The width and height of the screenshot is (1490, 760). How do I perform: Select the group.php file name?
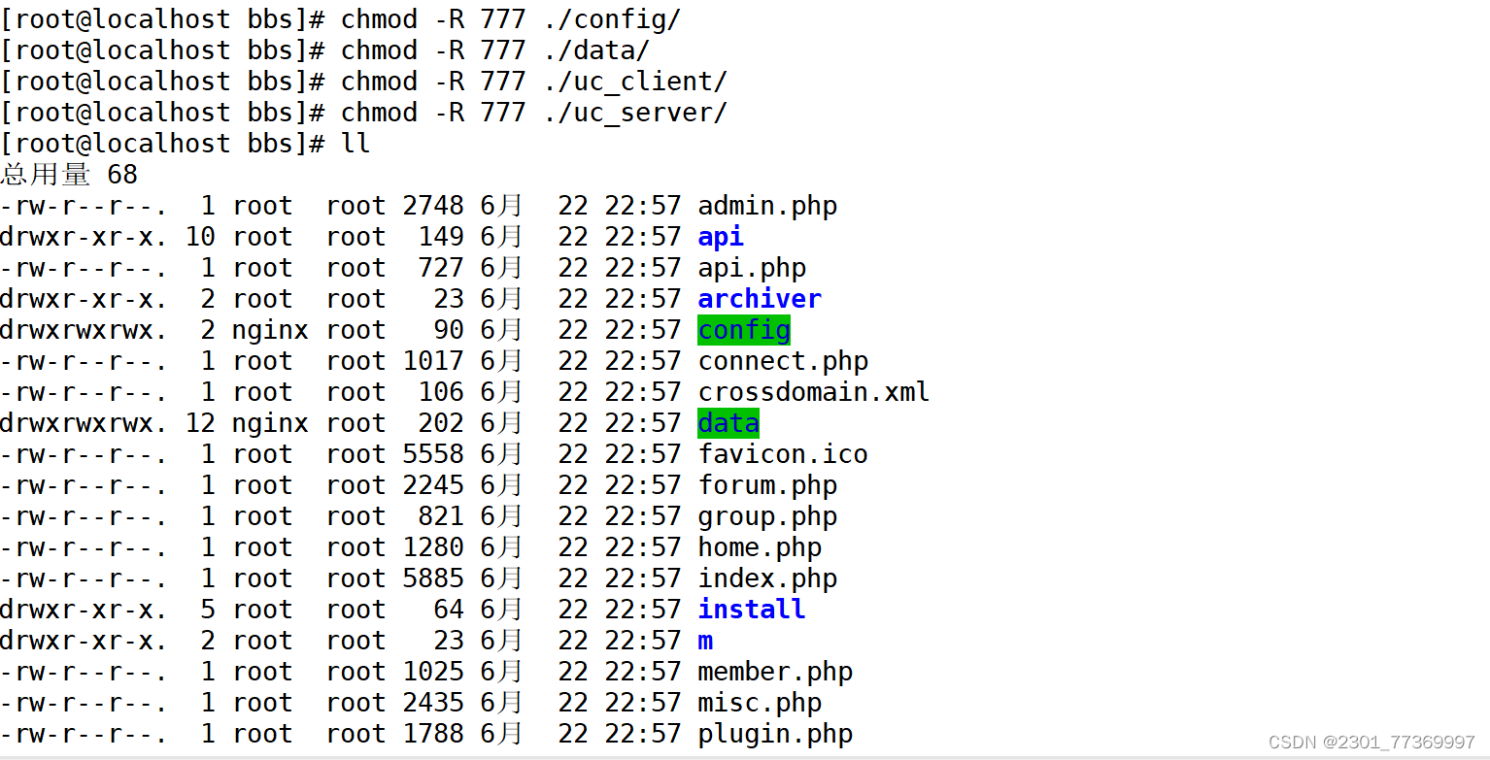point(767,516)
